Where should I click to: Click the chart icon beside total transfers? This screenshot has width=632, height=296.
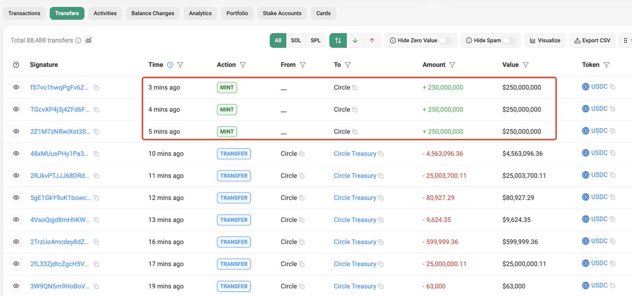[88, 40]
